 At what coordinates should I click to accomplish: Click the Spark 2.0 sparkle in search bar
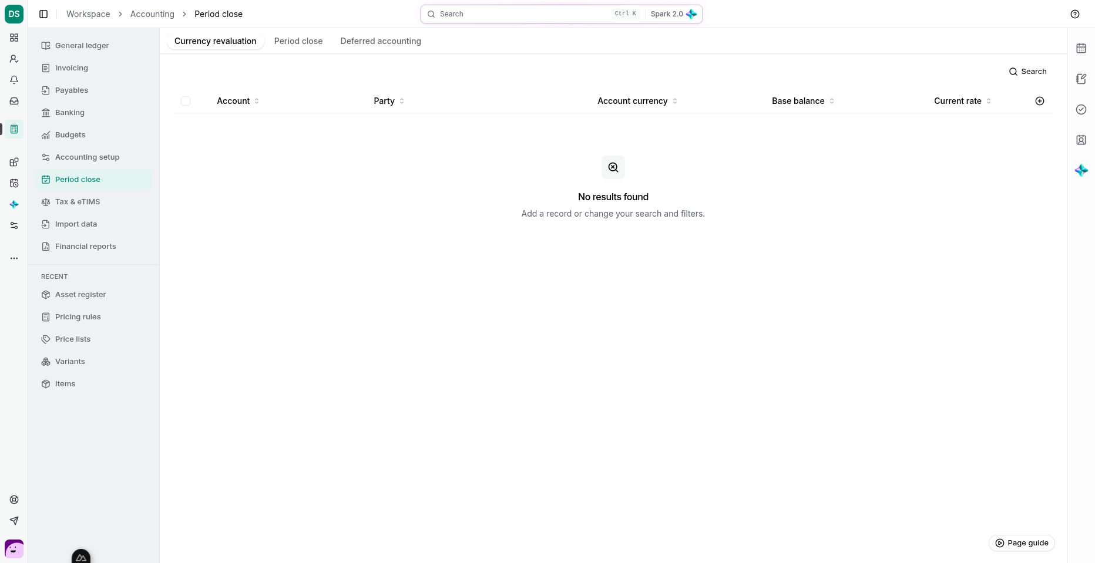point(691,14)
